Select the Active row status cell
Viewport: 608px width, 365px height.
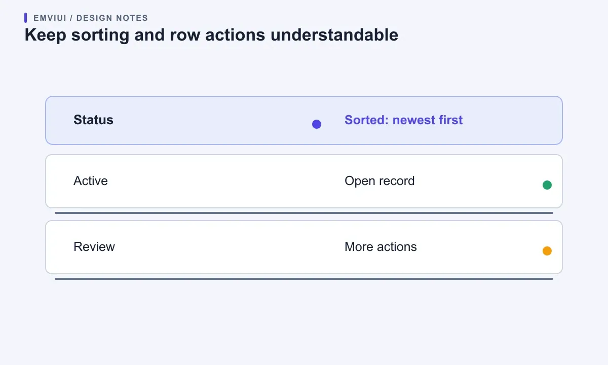click(x=91, y=181)
